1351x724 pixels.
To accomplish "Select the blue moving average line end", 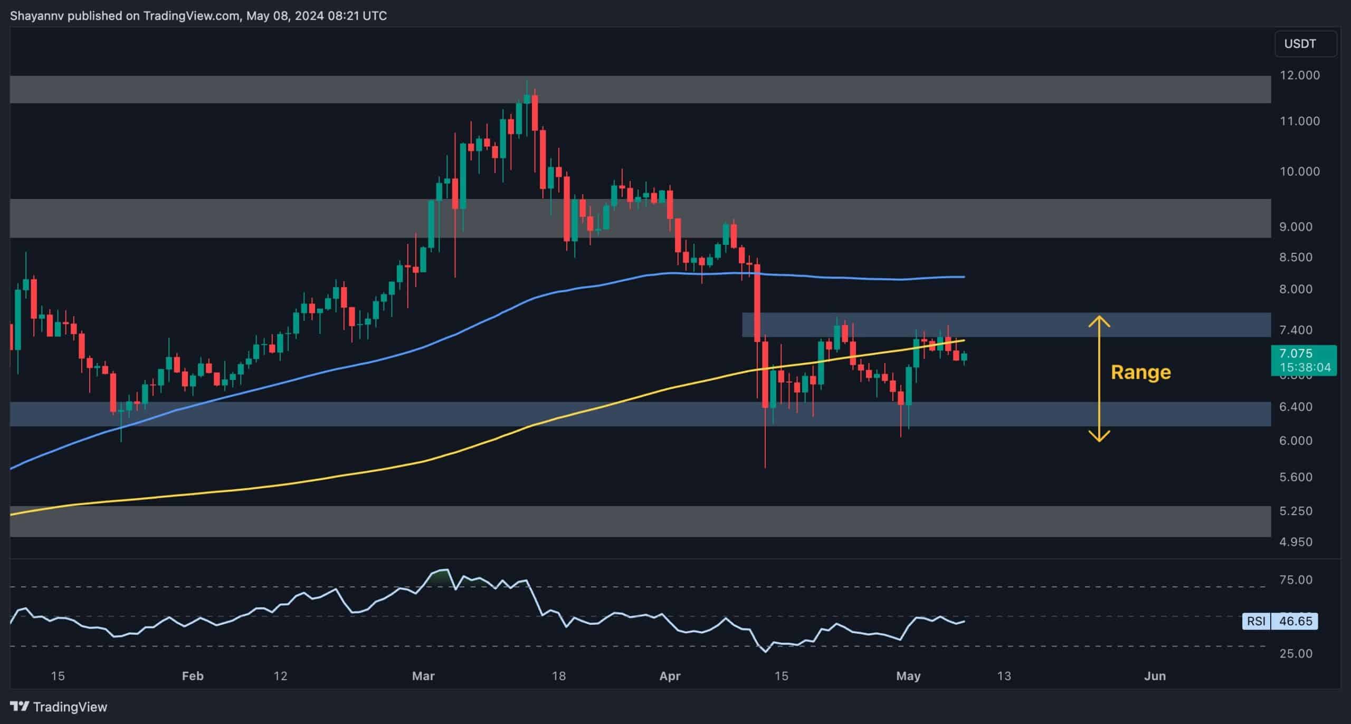I will click(x=964, y=277).
